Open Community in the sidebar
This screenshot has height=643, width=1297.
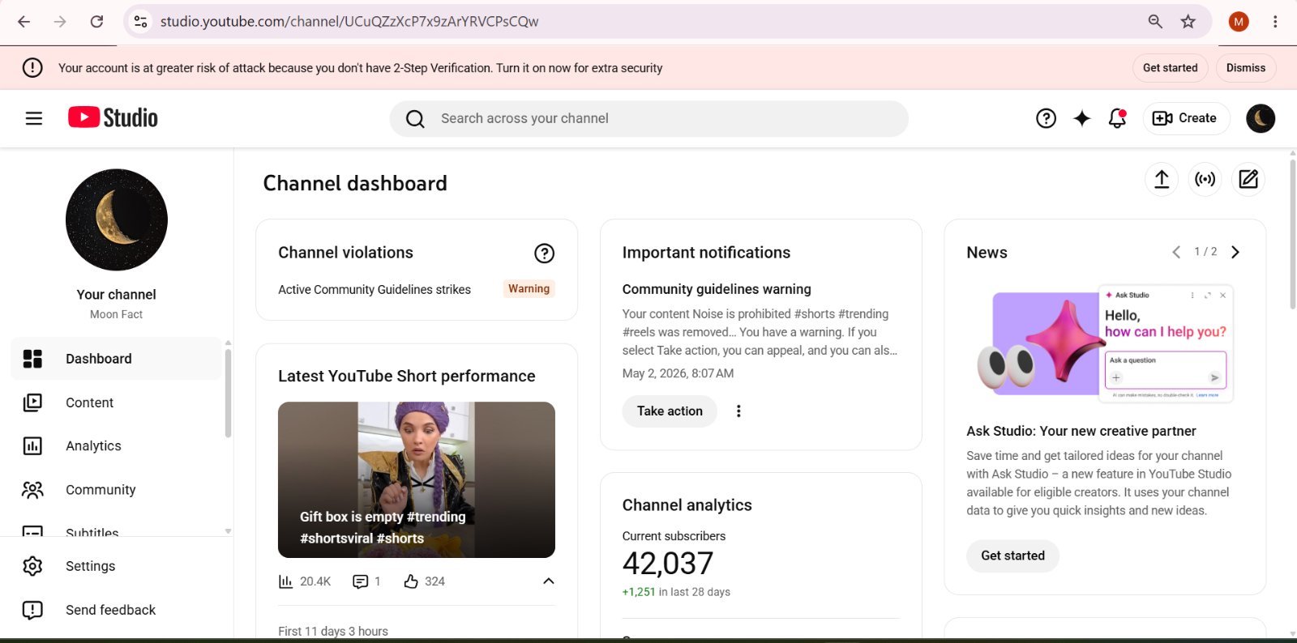[x=117, y=490]
